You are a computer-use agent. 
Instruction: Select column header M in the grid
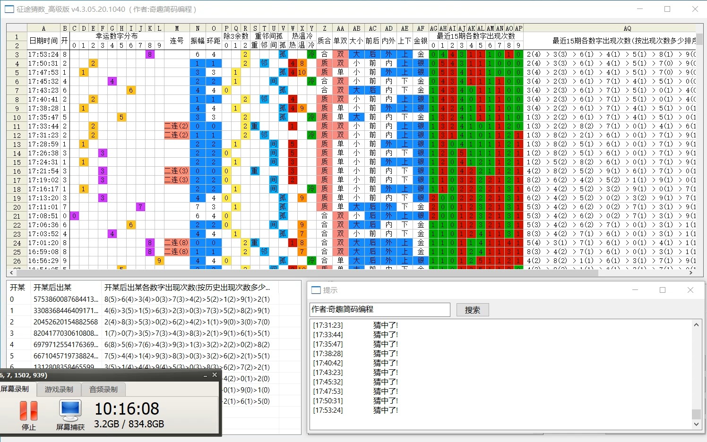(x=177, y=28)
